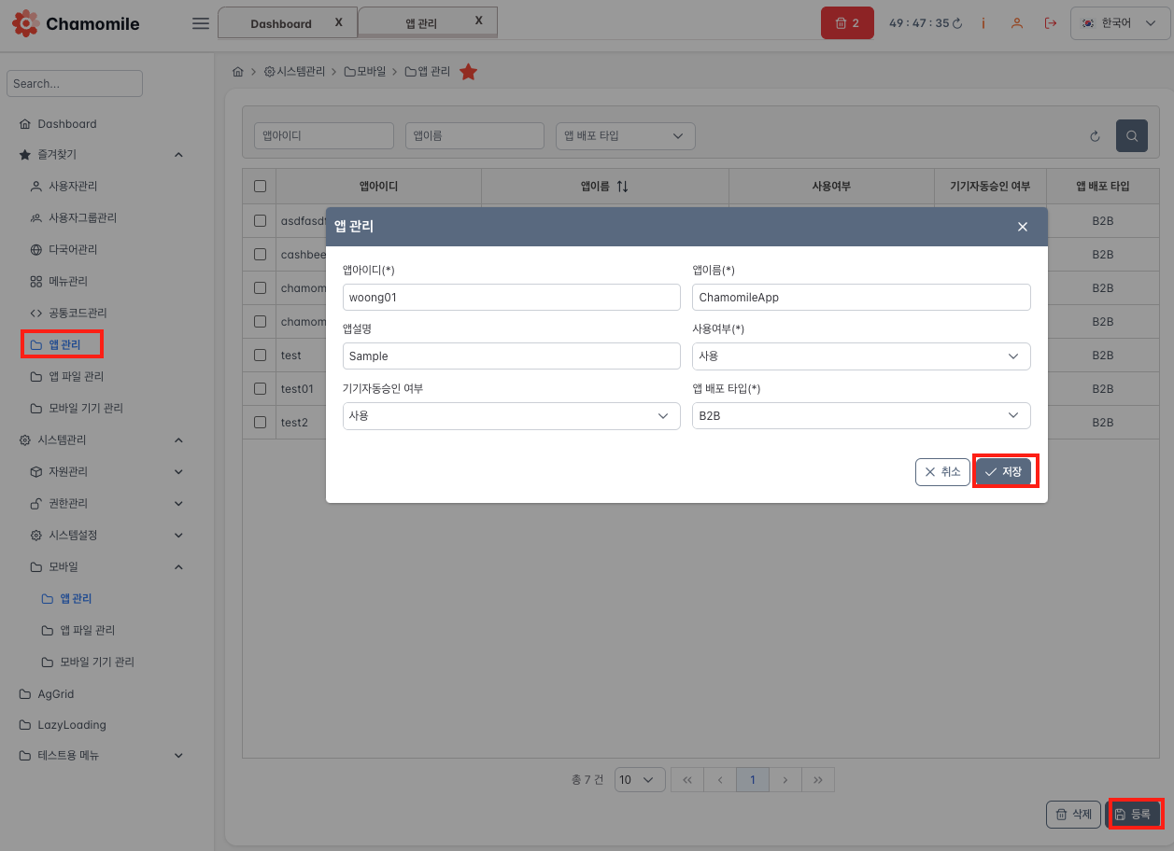Click the home breadcrumb icon

[x=238, y=72]
